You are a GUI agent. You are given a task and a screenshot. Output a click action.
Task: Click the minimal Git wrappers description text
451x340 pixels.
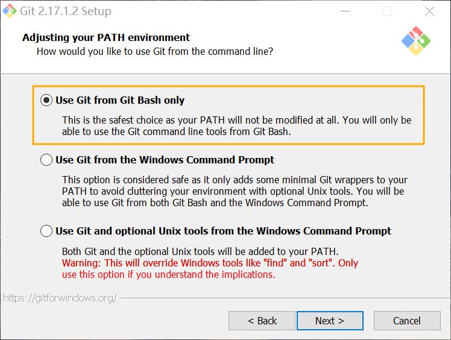click(x=235, y=191)
